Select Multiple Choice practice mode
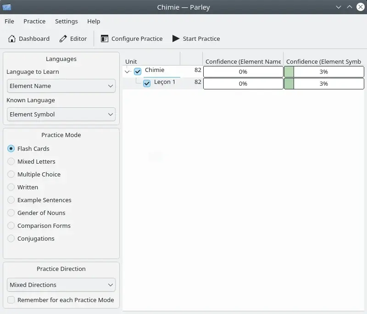 pyautogui.click(x=34, y=174)
